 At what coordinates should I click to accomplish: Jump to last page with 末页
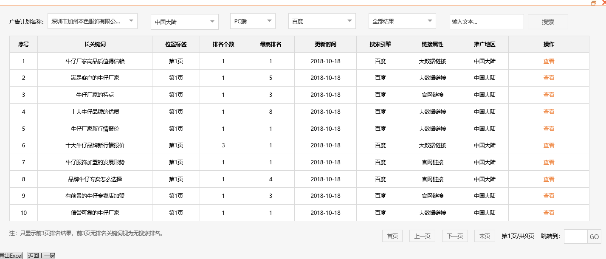click(x=484, y=236)
